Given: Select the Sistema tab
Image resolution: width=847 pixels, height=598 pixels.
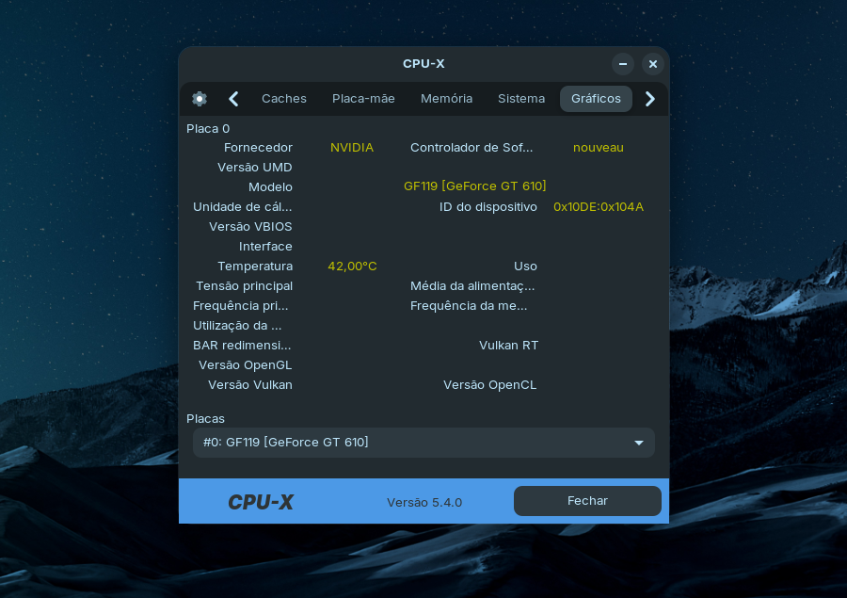Looking at the screenshot, I should 521,99.
